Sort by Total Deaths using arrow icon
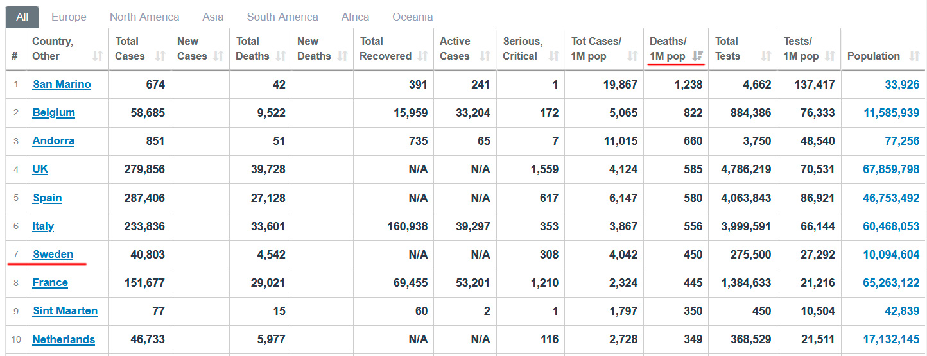This screenshot has width=927, height=356. click(281, 56)
